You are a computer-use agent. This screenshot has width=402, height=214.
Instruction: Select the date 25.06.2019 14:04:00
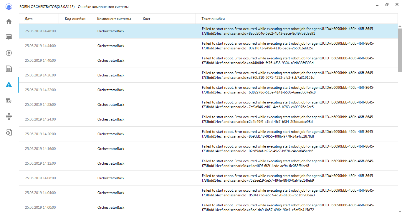[40, 193]
